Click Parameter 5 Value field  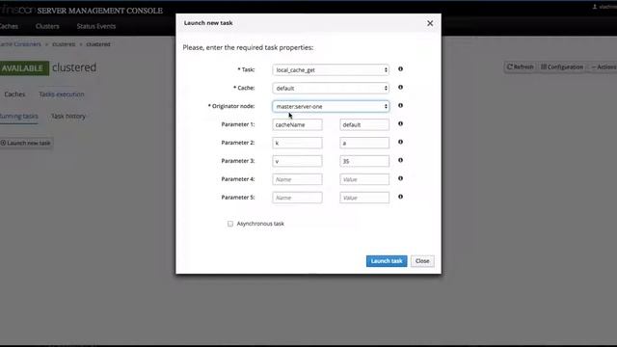coord(364,198)
